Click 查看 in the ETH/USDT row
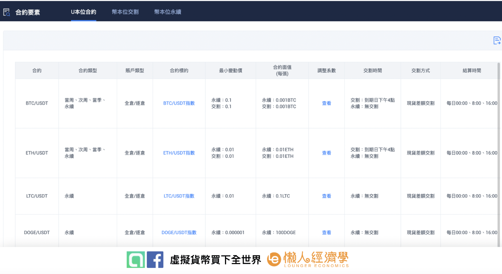This screenshot has width=502, height=274. click(326, 153)
